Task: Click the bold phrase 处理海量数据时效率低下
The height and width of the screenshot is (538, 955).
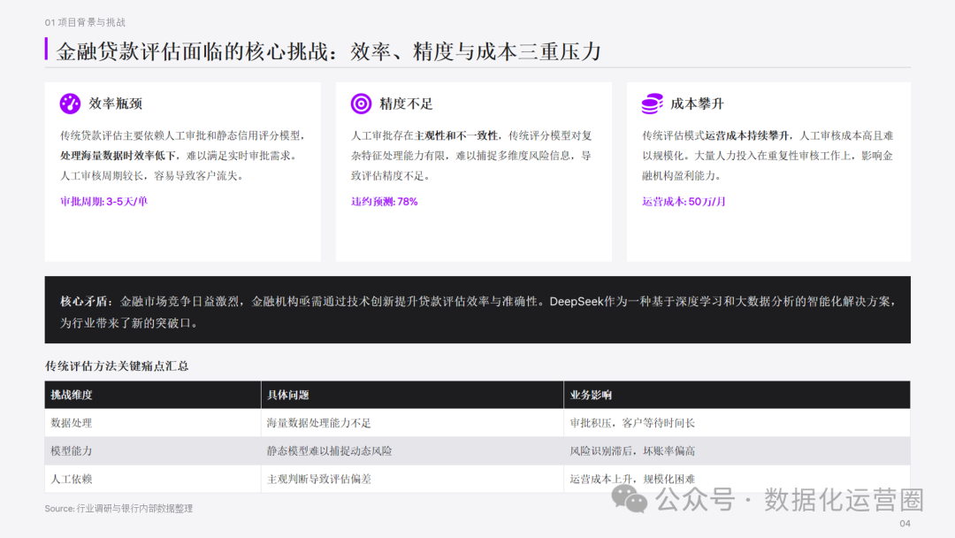Action: point(118,156)
